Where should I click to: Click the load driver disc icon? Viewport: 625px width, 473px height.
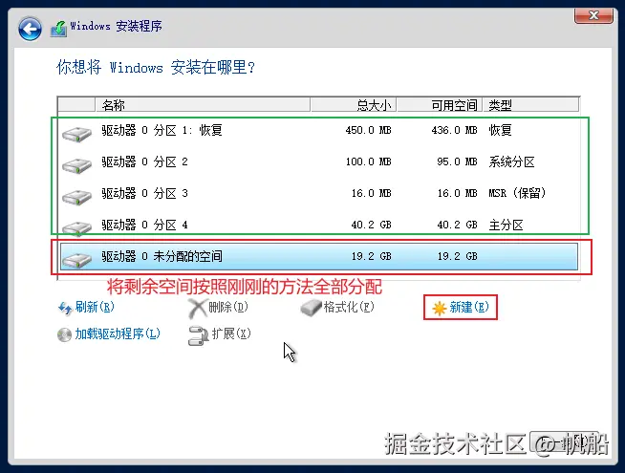tap(64, 334)
